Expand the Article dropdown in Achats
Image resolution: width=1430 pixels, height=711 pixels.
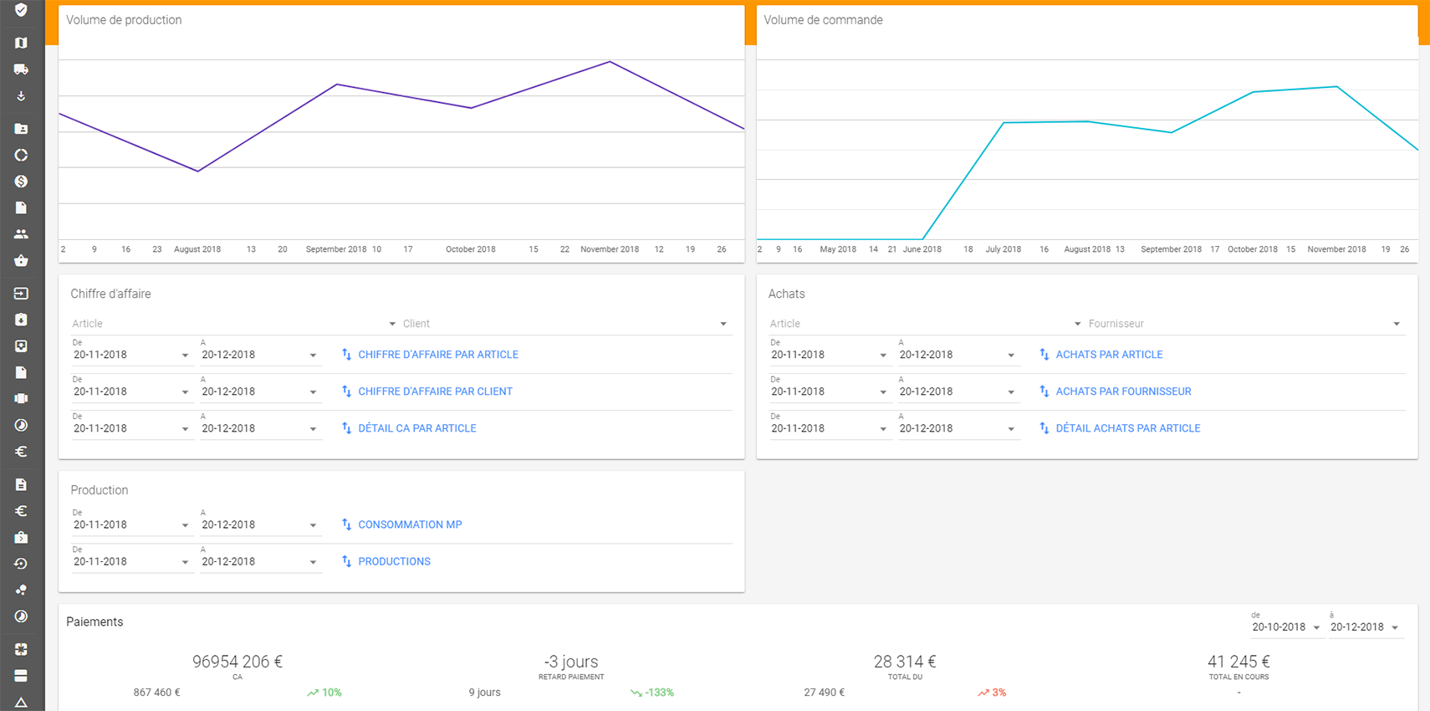[926, 324]
